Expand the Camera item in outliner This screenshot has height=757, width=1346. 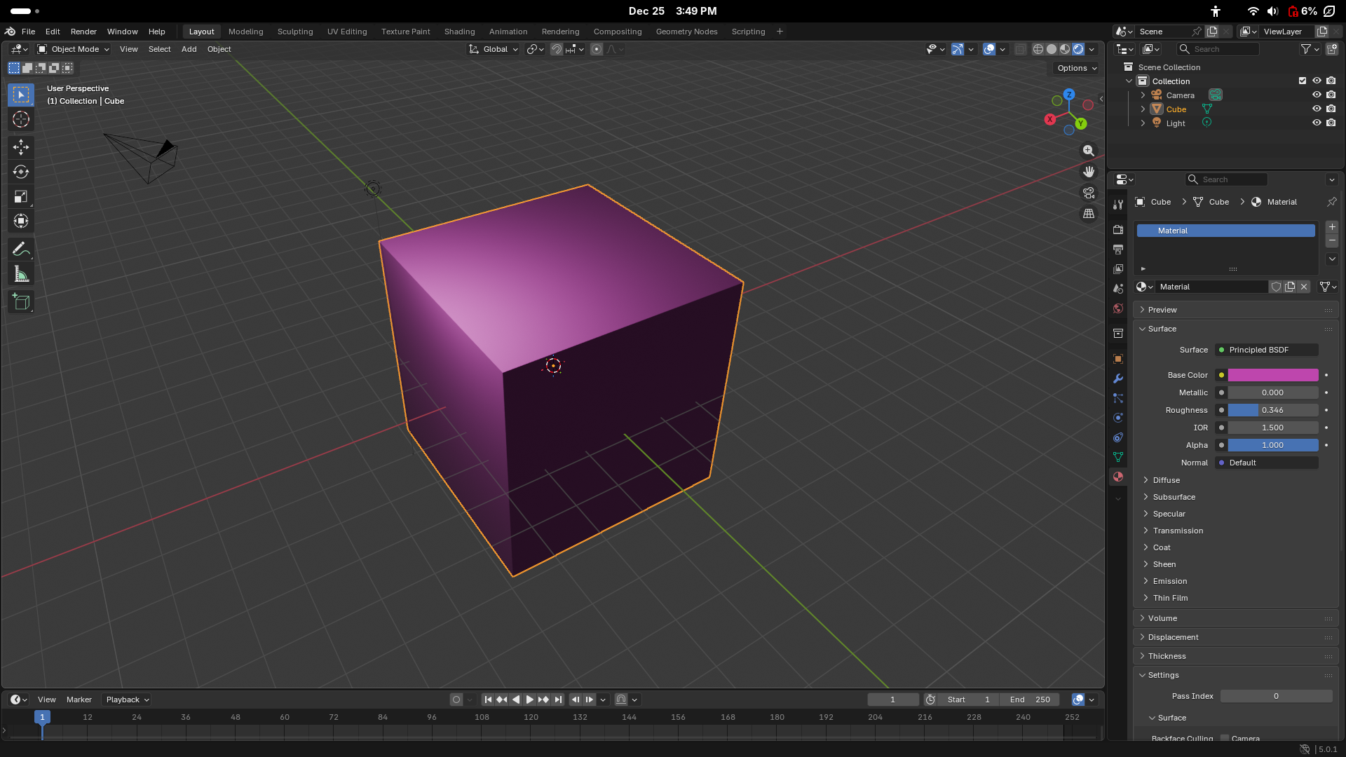point(1143,95)
